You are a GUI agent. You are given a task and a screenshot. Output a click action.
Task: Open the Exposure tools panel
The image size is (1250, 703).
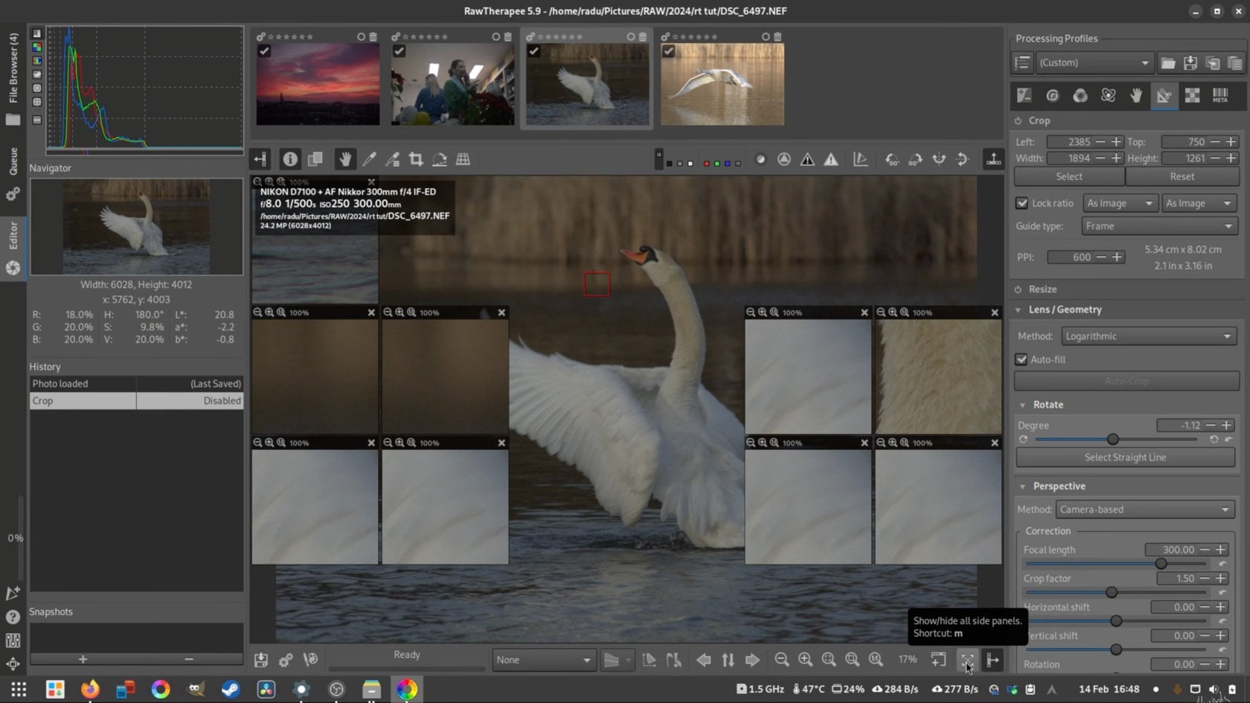(1024, 95)
